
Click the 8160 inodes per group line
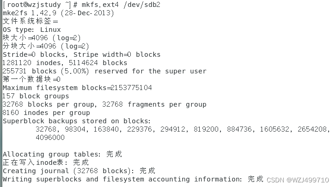click(46, 113)
